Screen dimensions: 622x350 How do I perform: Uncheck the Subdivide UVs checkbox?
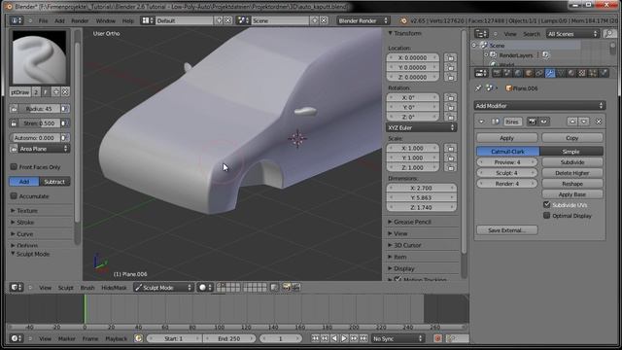[546, 205]
